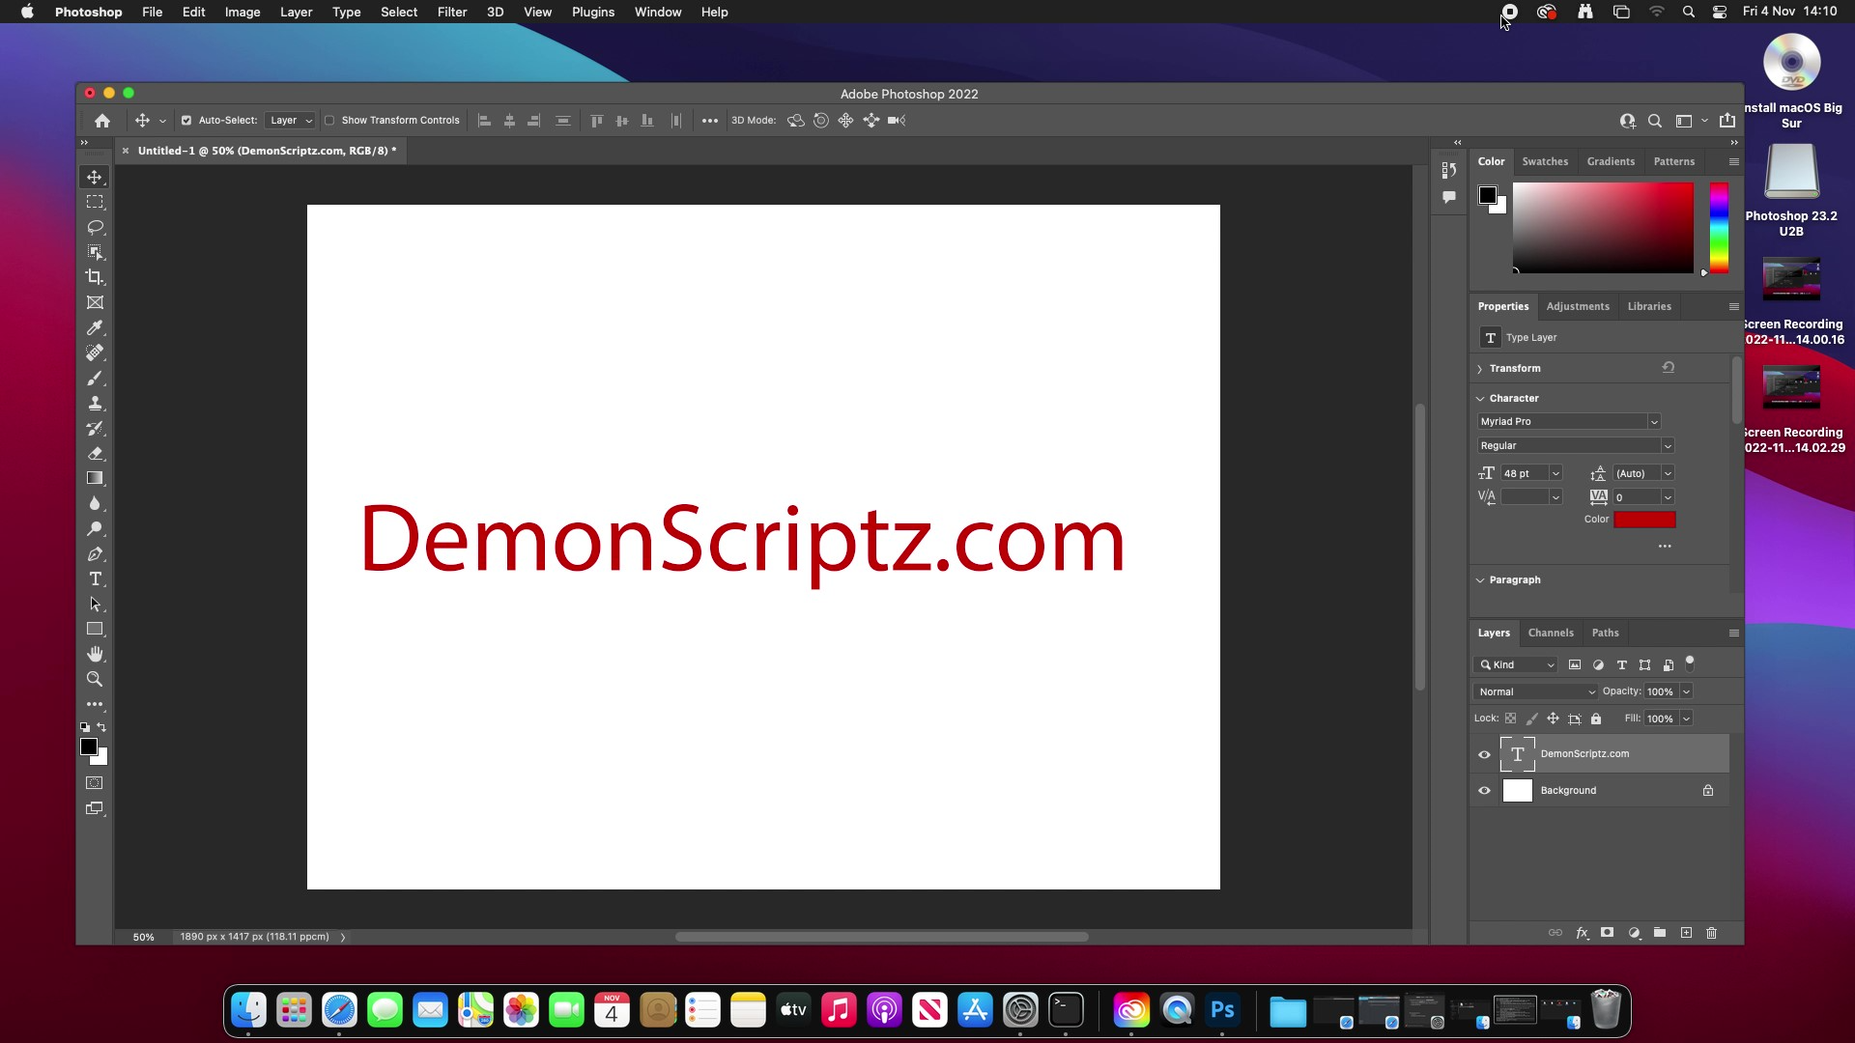Image resolution: width=1855 pixels, height=1043 pixels.
Task: Switch to the Swatches tab
Action: 1544,161
